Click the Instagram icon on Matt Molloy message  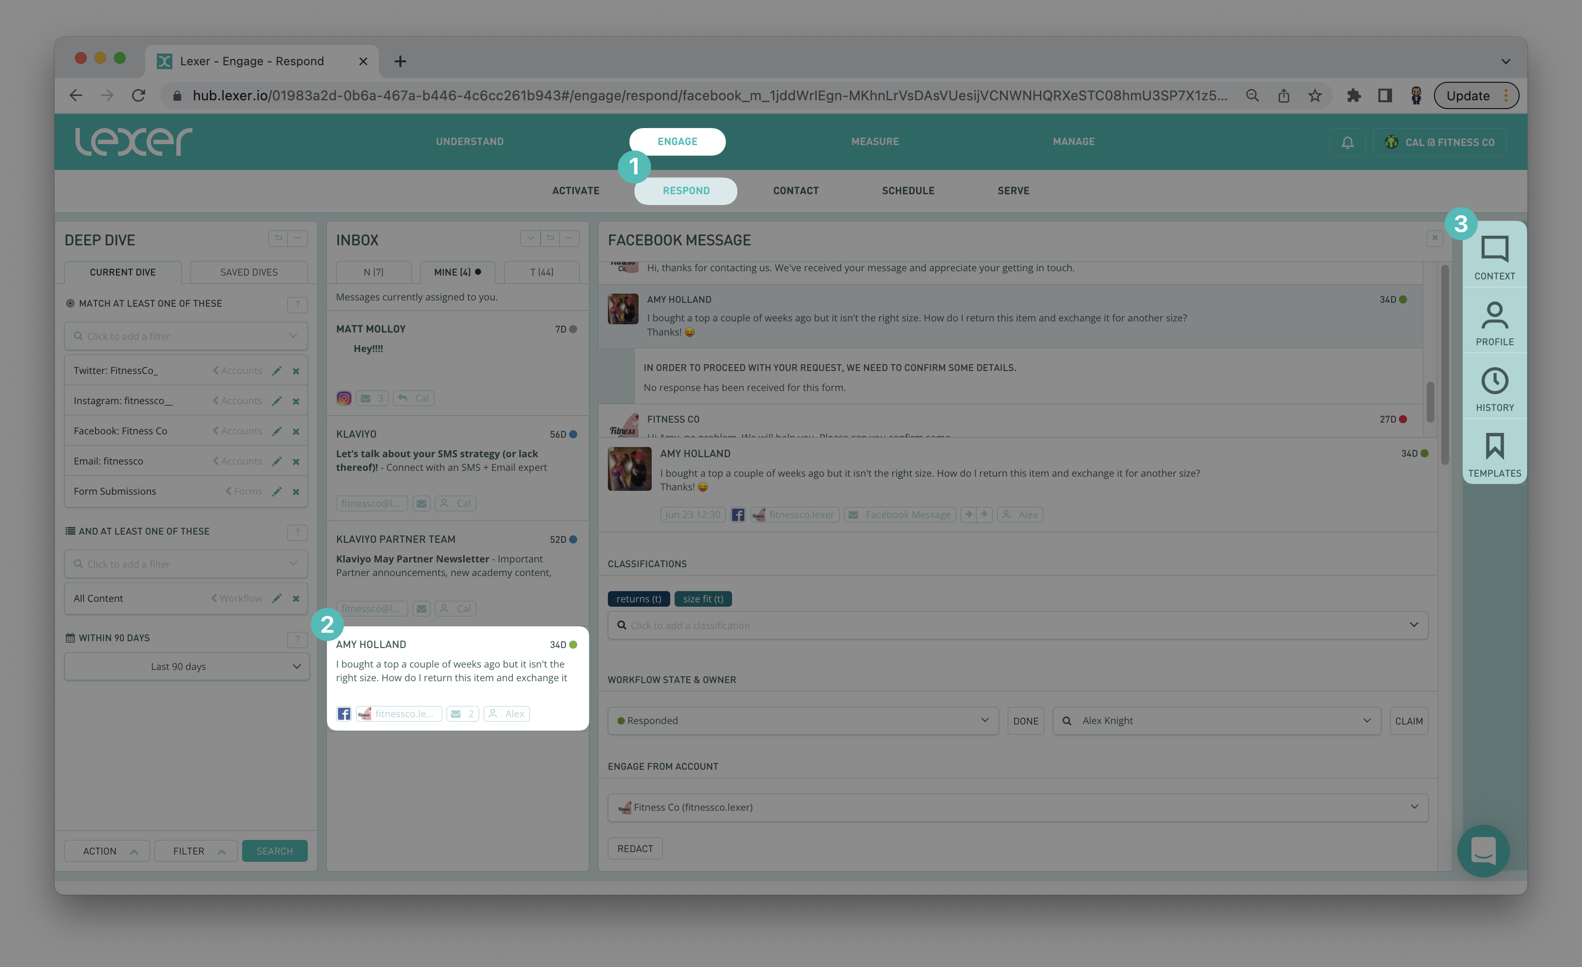click(x=344, y=398)
